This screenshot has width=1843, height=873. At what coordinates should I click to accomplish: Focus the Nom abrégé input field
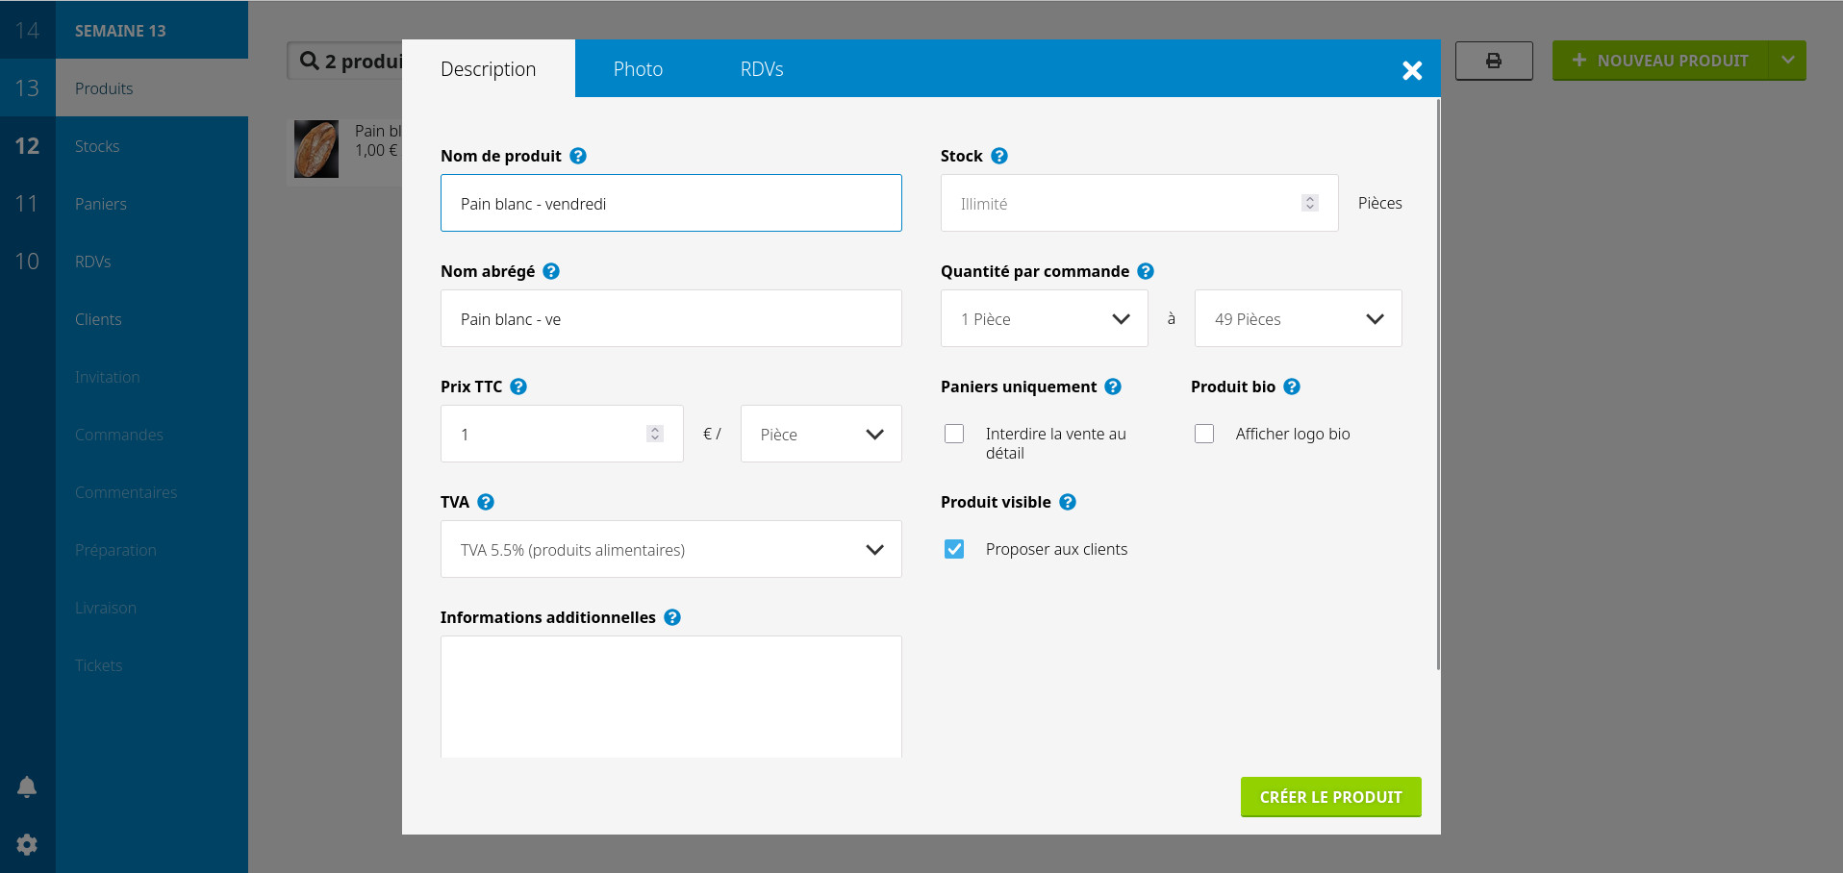[x=670, y=318]
